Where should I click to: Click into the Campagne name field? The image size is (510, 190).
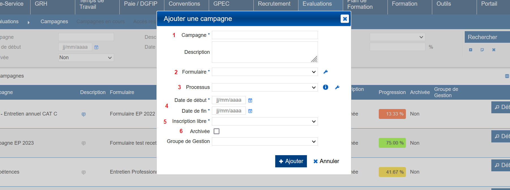(x=265, y=35)
